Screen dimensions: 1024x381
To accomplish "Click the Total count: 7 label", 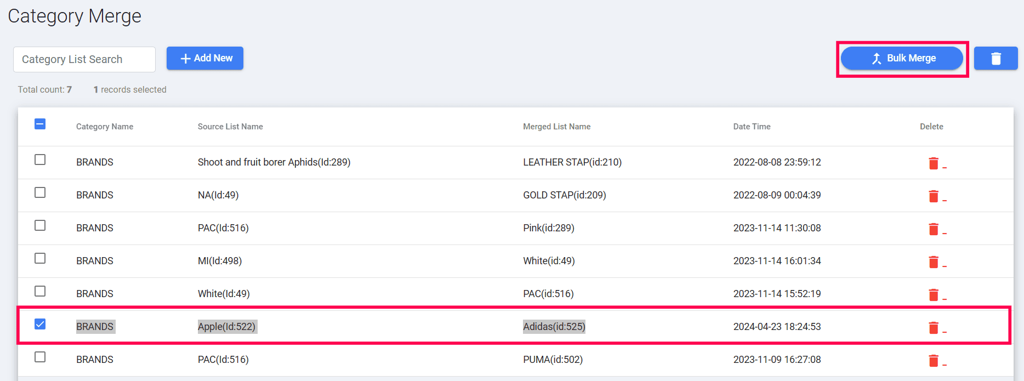I will tap(45, 89).
